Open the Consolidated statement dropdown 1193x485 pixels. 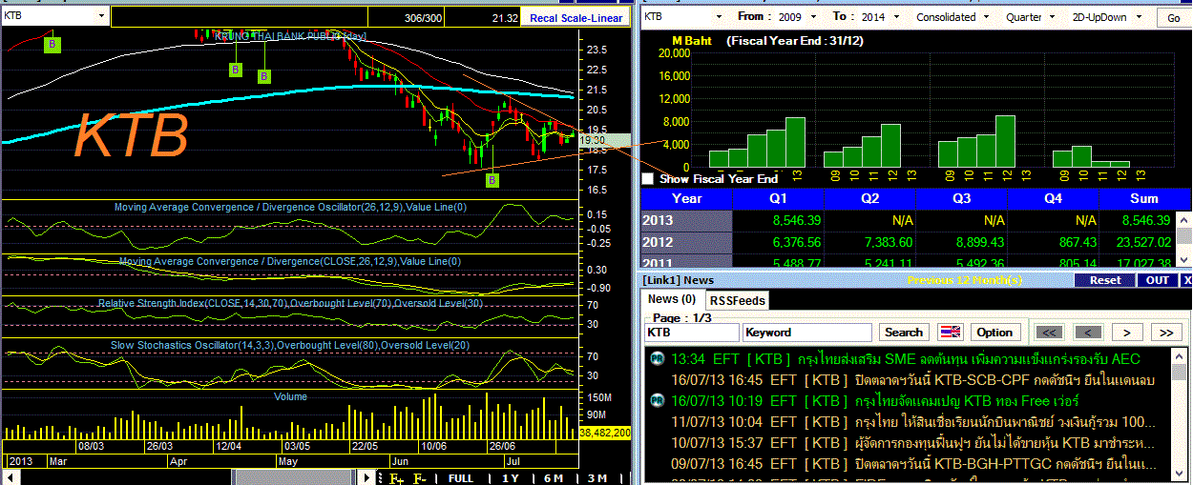[x=986, y=17]
